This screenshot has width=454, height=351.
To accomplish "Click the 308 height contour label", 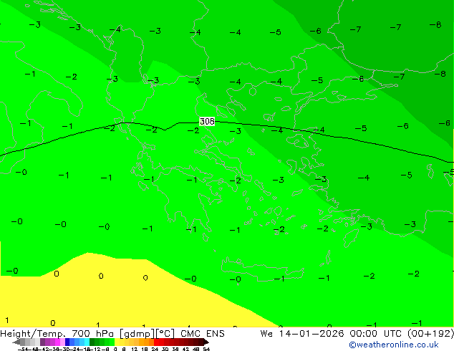I will point(207,122).
